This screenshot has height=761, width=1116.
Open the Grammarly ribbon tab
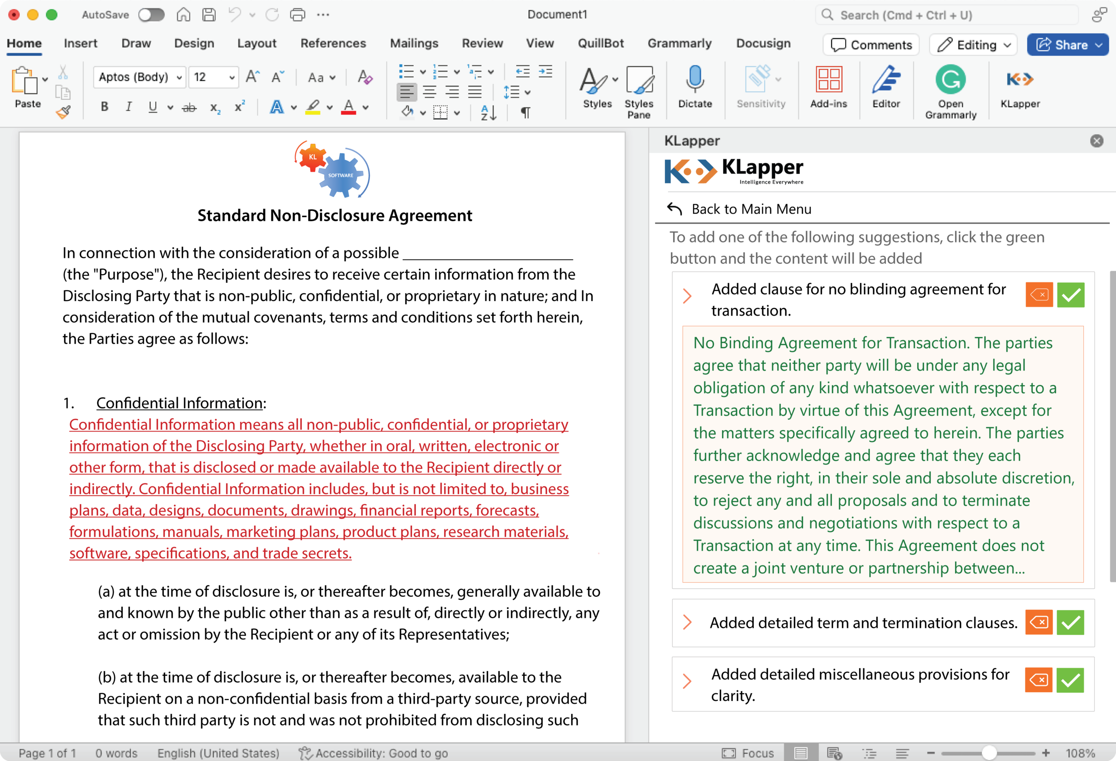tap(680, 43)
